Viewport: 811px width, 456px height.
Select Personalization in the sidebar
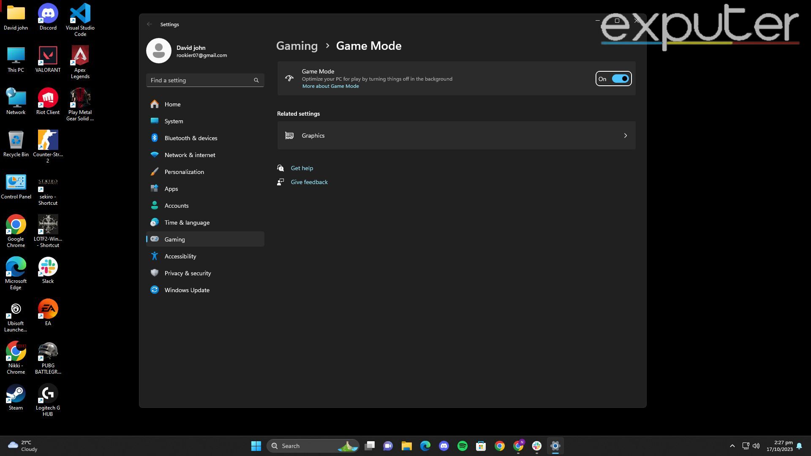(x=184, y=172)
